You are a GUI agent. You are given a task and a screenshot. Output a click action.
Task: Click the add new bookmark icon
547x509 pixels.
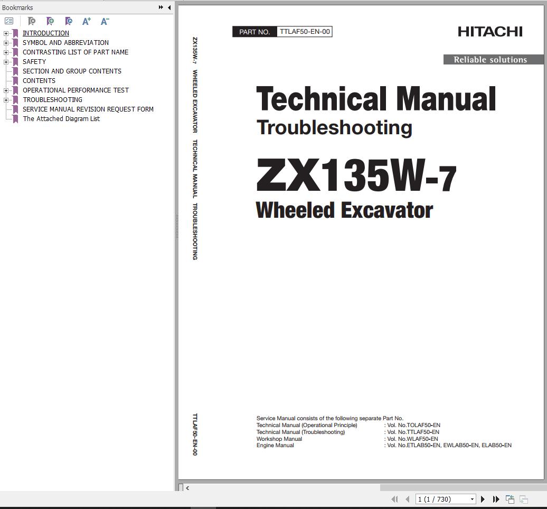[x=50, y=21]
